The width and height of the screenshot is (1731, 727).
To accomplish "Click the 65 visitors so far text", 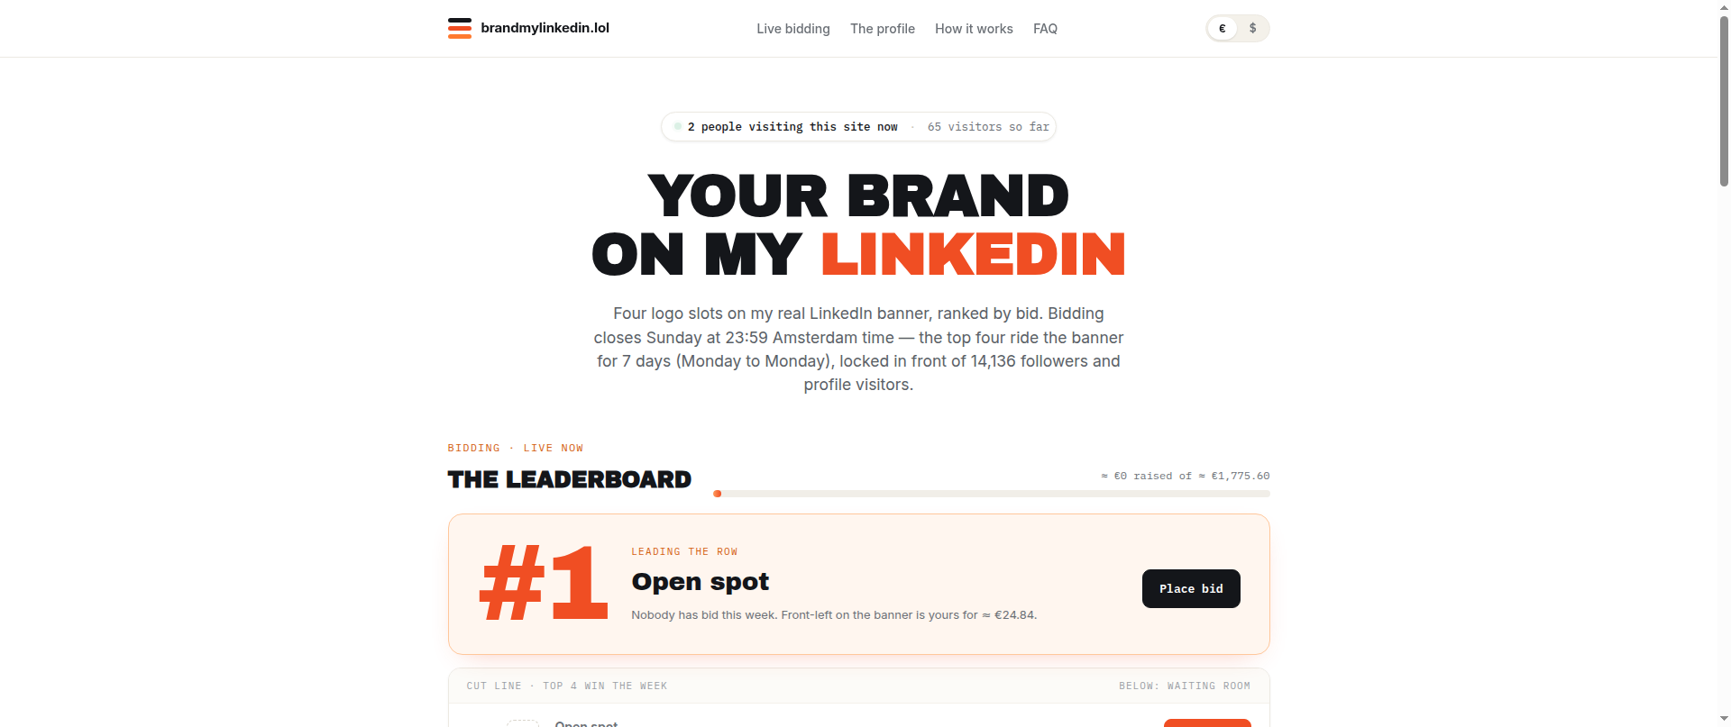I will [x=988, y=127].
